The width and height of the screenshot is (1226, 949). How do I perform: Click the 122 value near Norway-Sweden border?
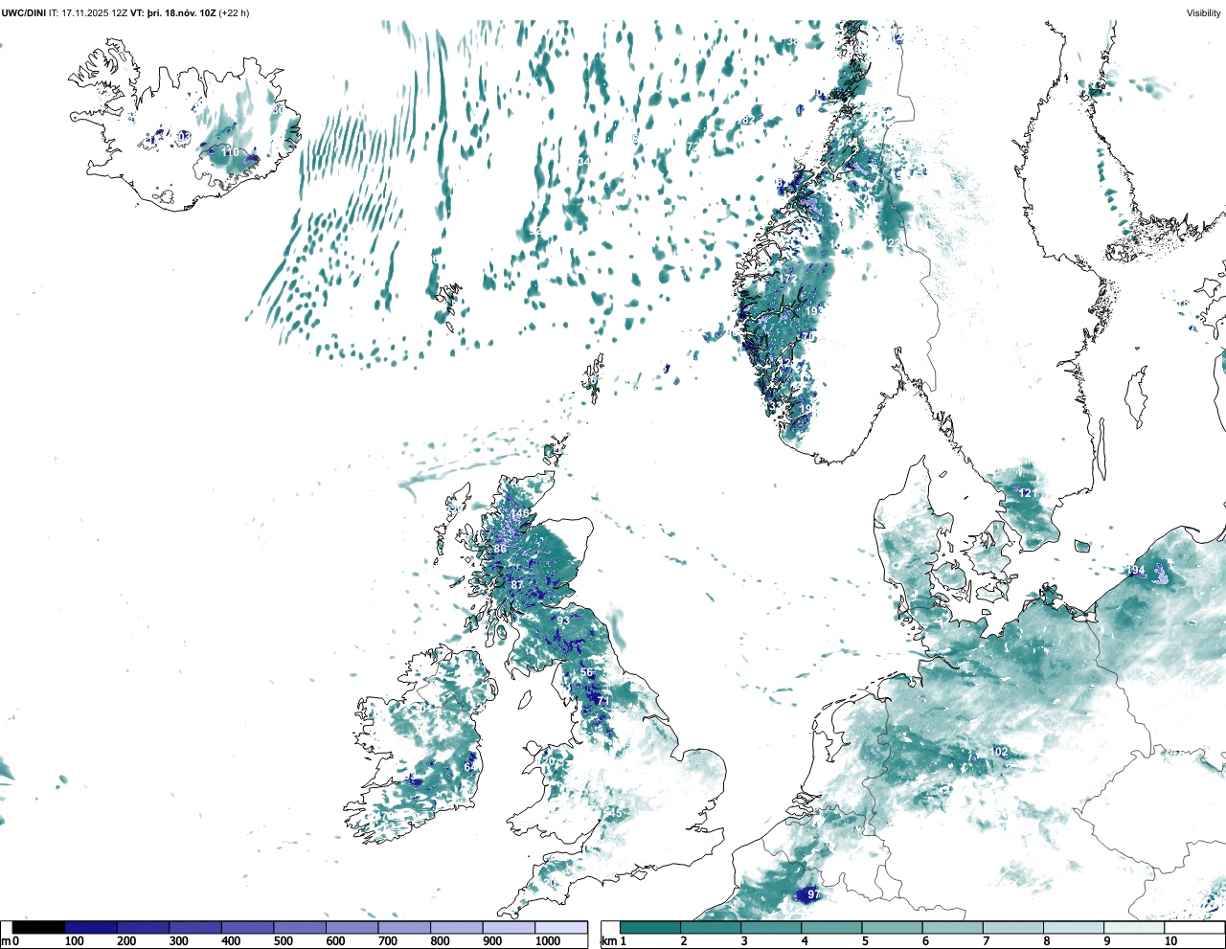point(894,244)
